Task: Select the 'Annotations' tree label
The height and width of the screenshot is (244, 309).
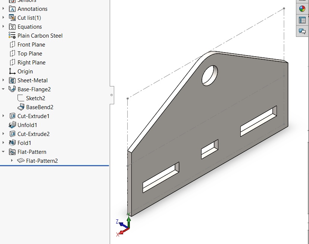Action: pos(32,9)
